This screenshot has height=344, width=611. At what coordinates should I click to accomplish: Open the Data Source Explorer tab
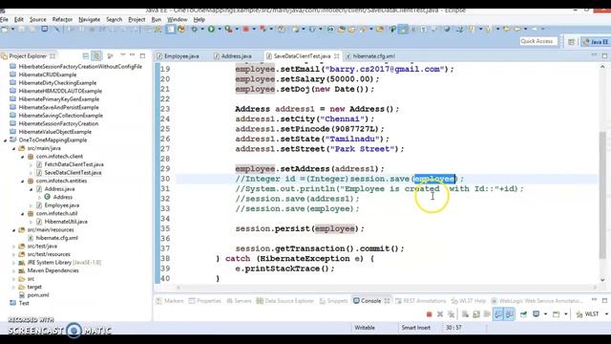click(x=284, y=301)
